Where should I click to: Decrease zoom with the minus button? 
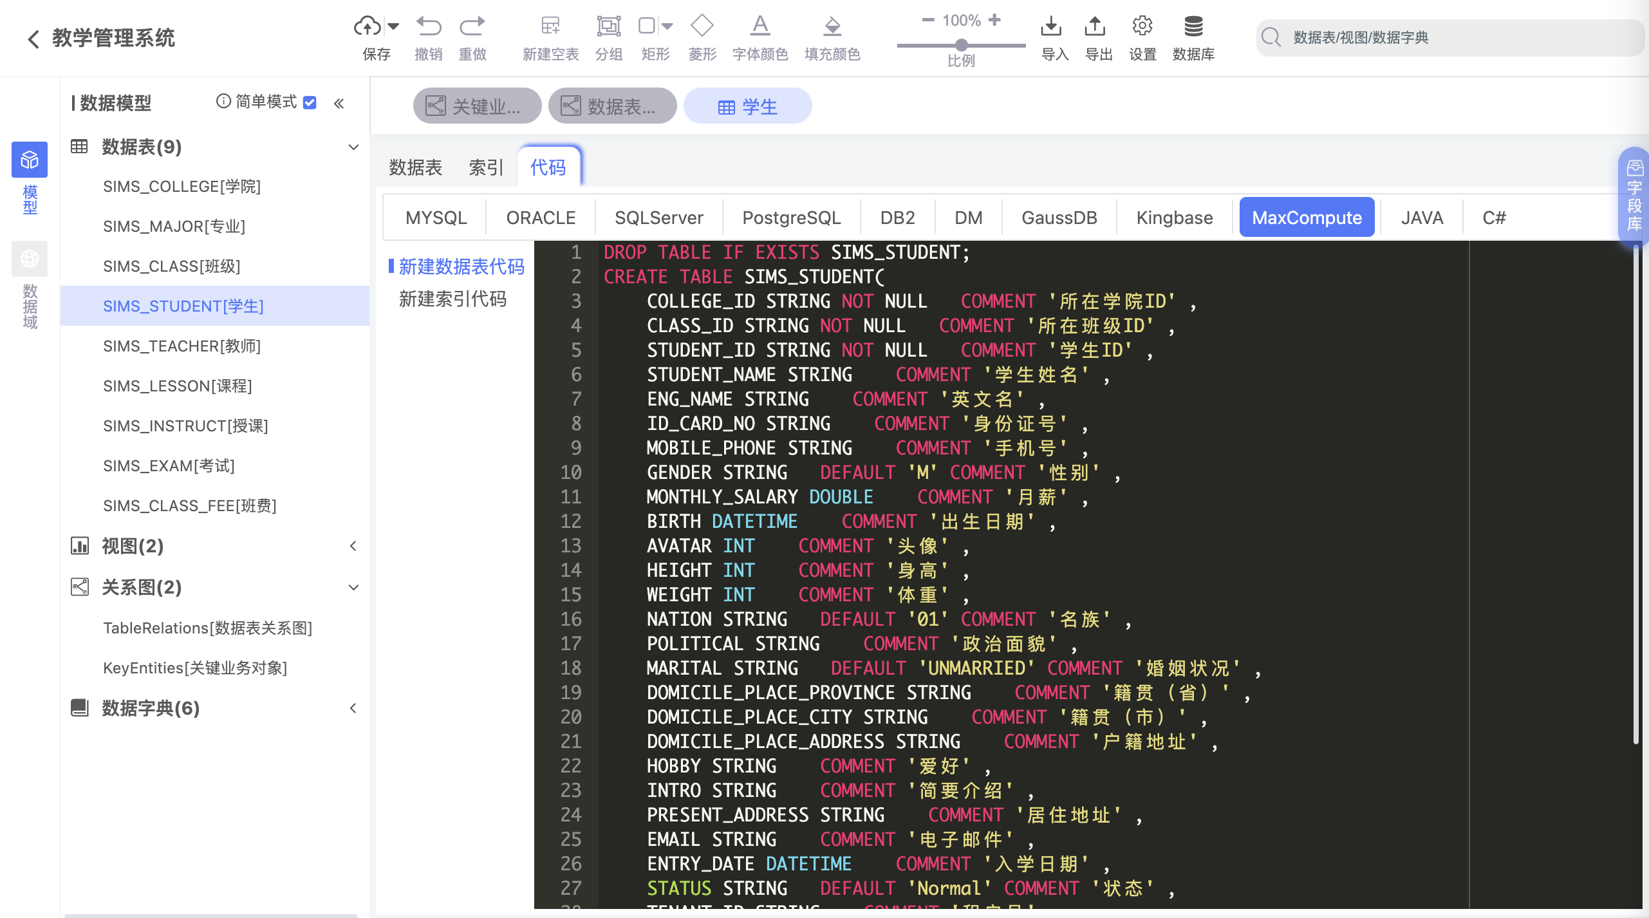(928, 20)
